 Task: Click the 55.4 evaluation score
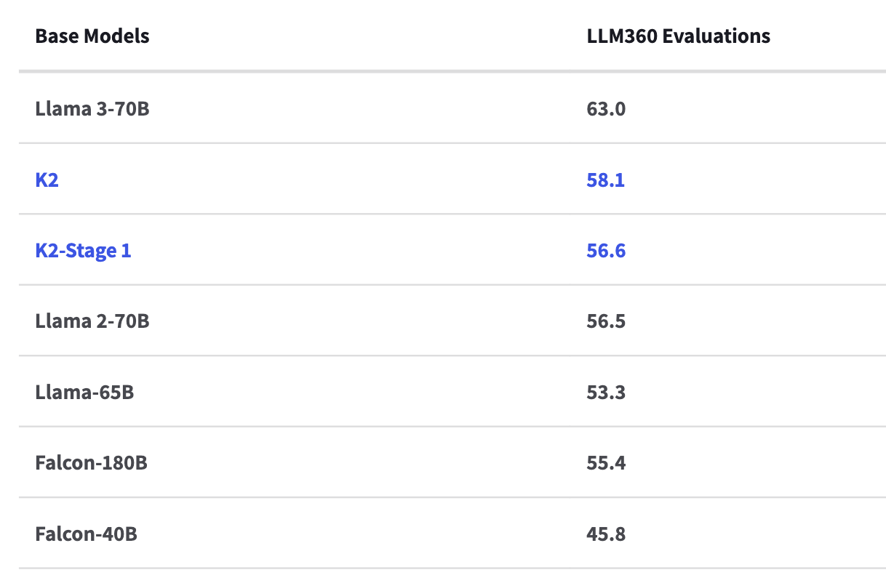point(606,463)
